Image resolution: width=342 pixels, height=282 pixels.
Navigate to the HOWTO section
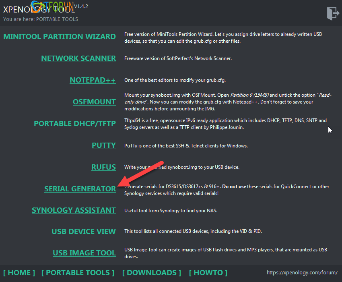(x=208, y=273)
